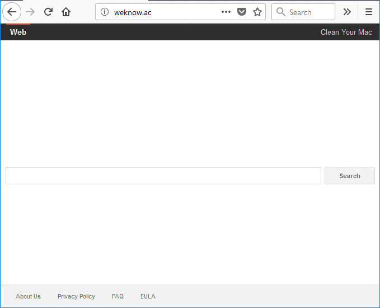This screenshot has height=308, width=380.
Task: Go back using the back arrow
Action: click(x=12, y=12)
